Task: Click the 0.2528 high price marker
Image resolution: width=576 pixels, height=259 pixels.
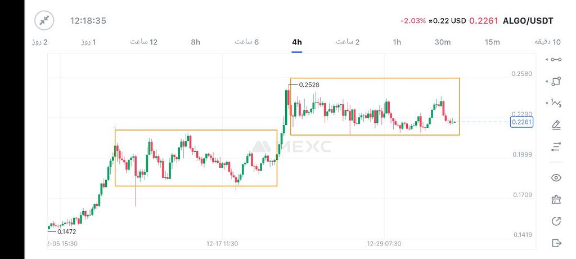Action: [x=309, y=84]
